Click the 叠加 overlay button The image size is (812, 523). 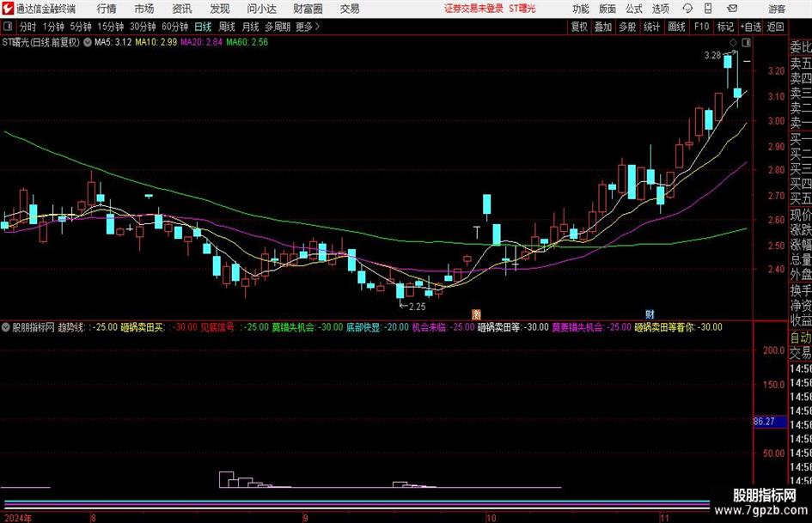click(x=603, y=27)
